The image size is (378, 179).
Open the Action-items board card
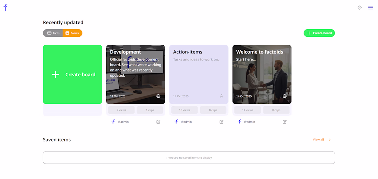pyautogui.click(x=199, y=75)
